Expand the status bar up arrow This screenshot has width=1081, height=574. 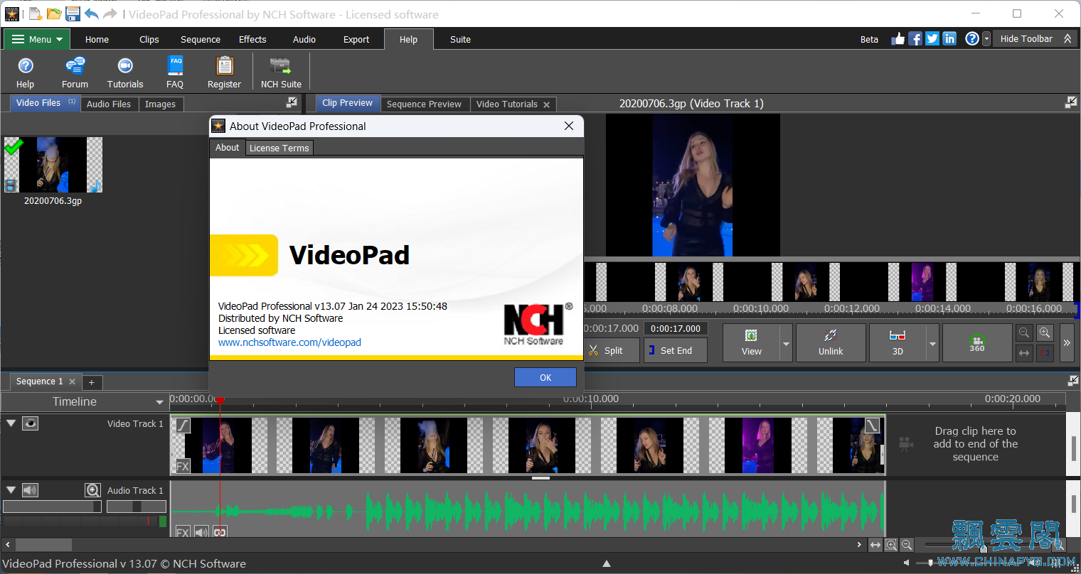click(607, 563)
